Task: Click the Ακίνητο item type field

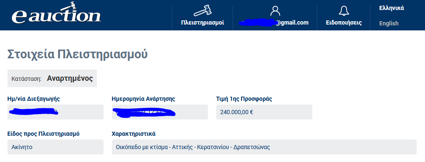Action: pyautogui.click(x=55, y=147)
